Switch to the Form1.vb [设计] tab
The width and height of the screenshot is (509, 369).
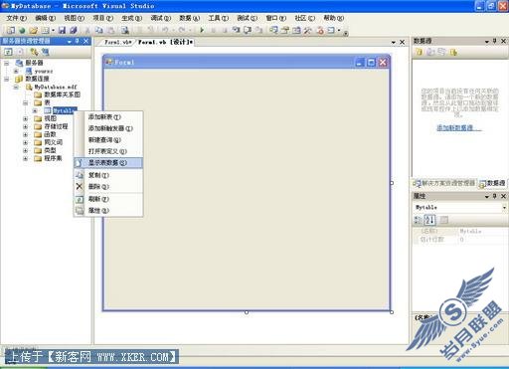[165, 42]
